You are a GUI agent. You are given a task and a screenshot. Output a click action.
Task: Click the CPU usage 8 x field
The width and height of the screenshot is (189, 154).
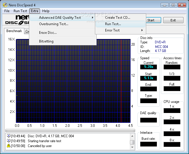click(x=172, y=144)
